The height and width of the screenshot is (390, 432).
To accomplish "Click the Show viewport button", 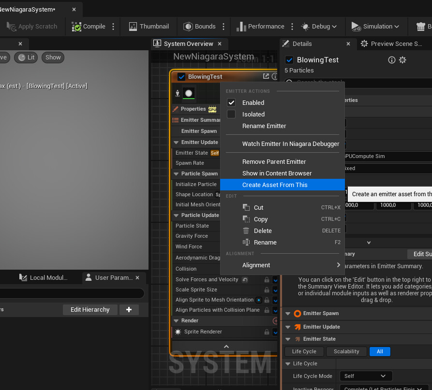I will pos(53,57).
